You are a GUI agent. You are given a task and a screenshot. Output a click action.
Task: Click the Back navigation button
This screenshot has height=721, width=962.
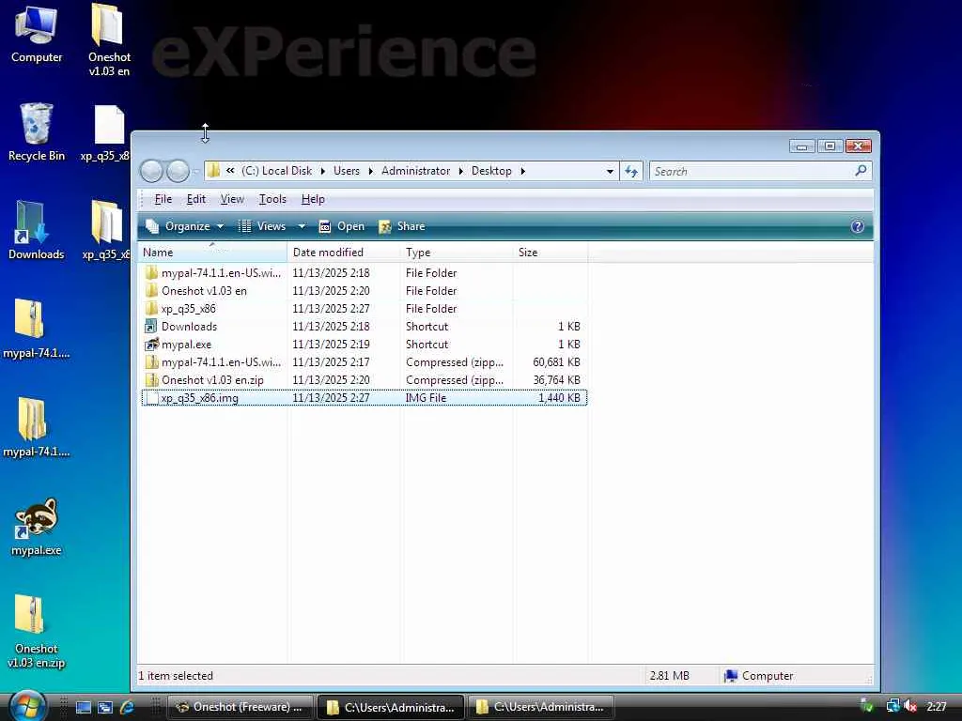pos(151,171)
